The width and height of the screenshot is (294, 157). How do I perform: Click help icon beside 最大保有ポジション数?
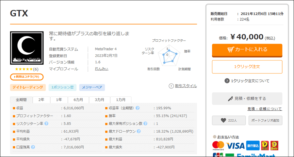pos(145,124)
